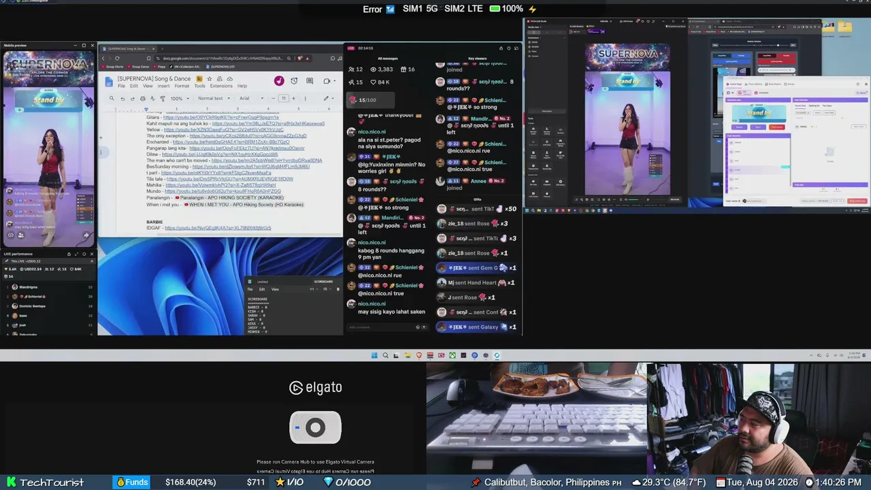
Task: Open the Tools menu in Google Docs
Action: tap(199, 86)
